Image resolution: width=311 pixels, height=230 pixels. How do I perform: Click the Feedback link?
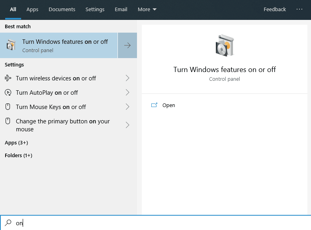[275, 9]
